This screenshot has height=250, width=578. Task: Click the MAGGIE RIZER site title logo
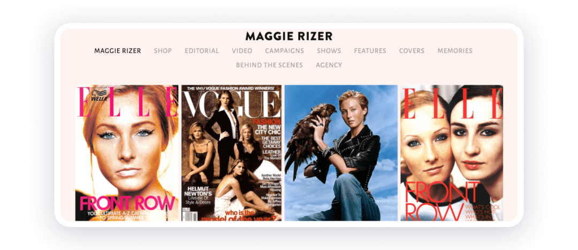pyautogui.click(x=288, y=36)
